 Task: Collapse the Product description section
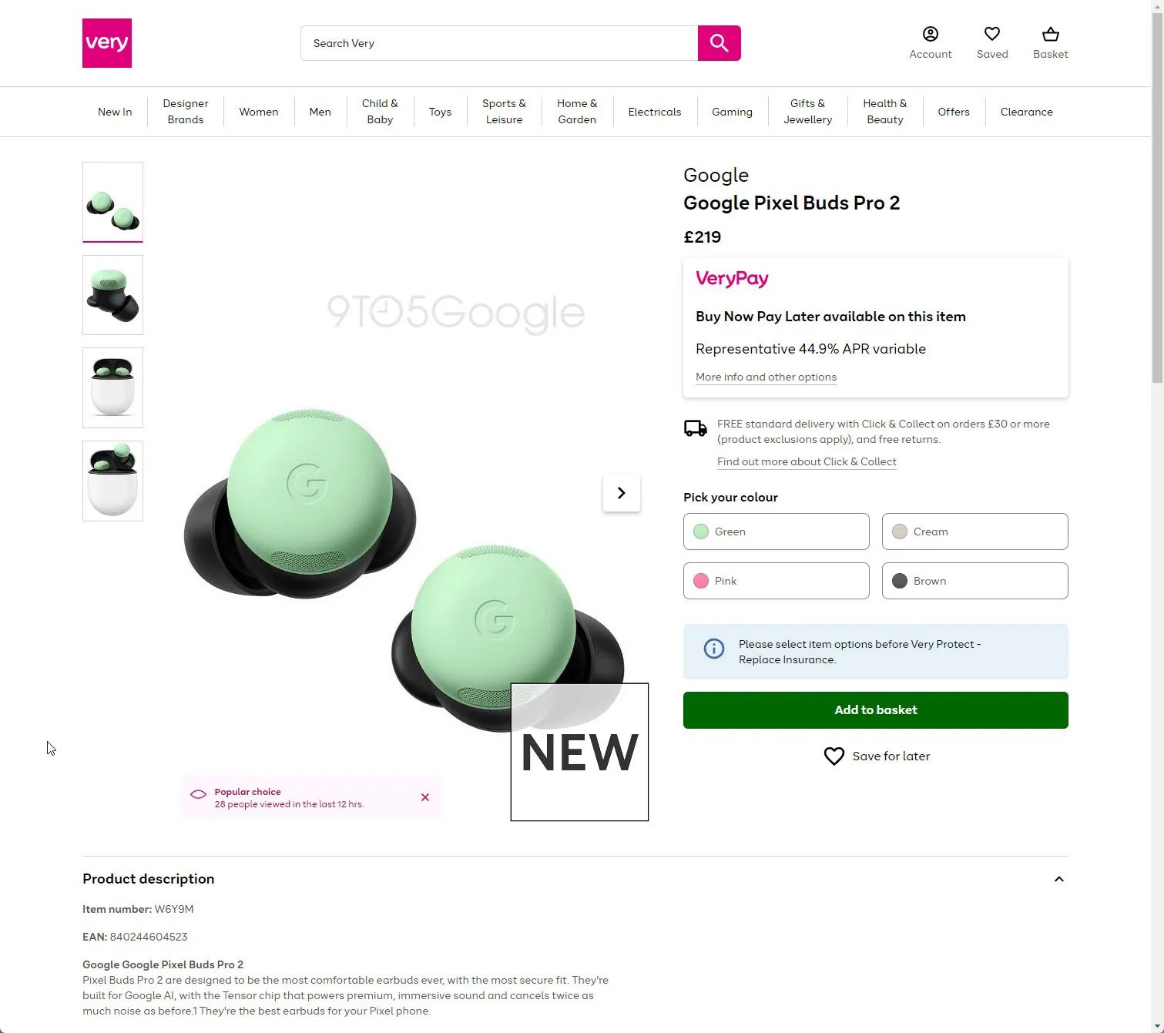1059,879
